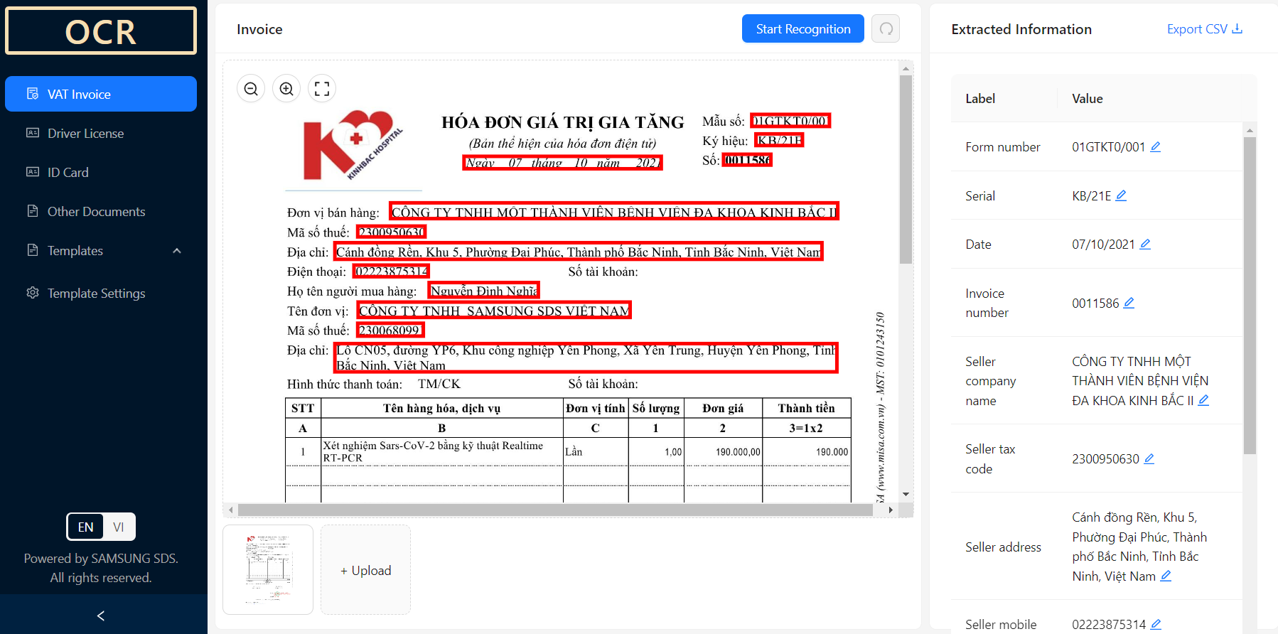Click the 'Label' column header
This screenshot has height=634, width=1278.
pyautogui.click(x=980, y=99)
